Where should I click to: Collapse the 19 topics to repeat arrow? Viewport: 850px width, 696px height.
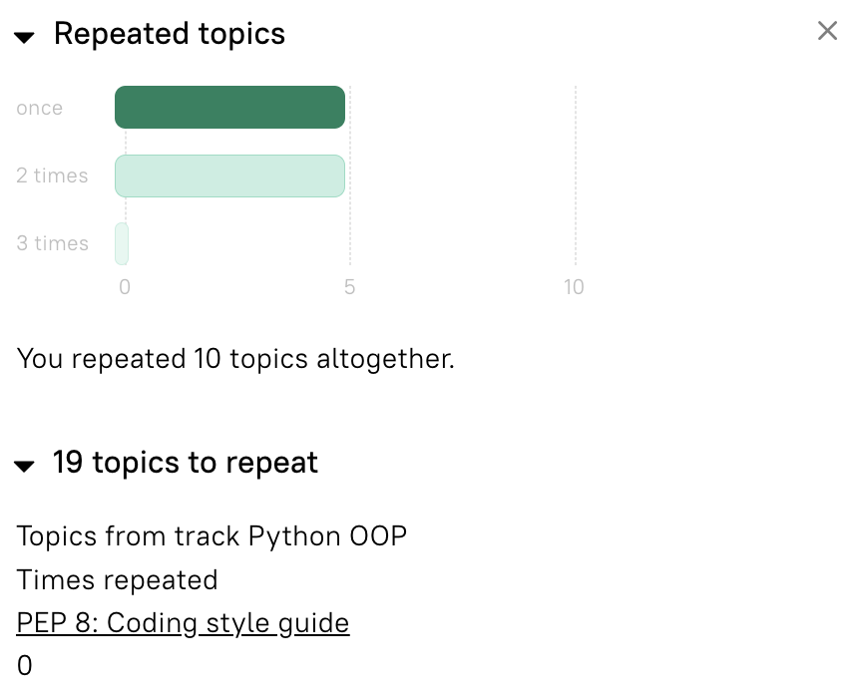[25, 465]
